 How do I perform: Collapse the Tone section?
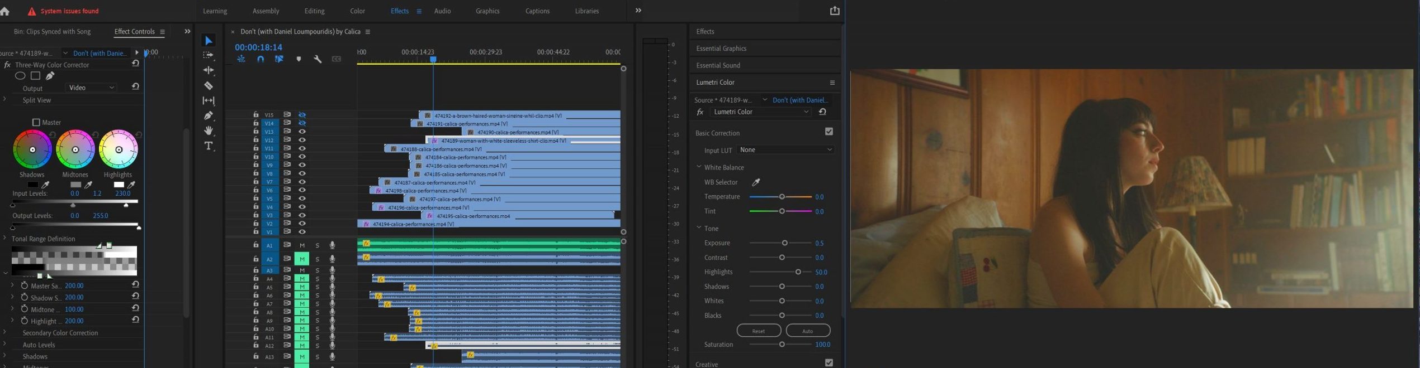coord(699,228)
